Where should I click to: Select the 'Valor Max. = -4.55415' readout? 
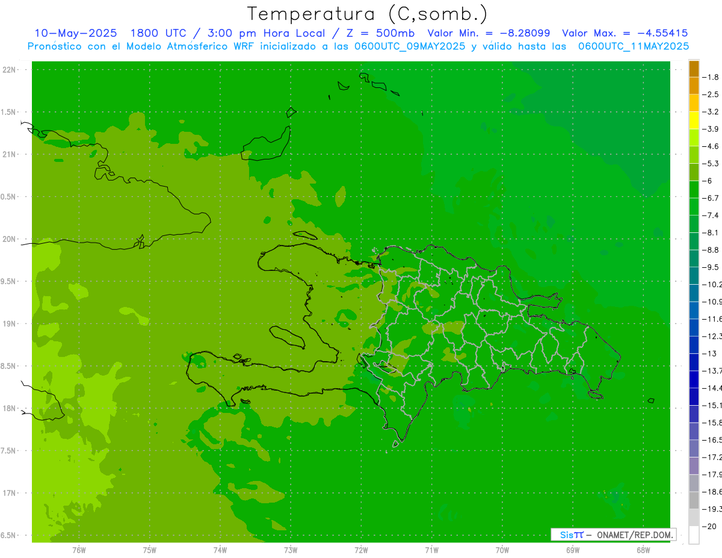pos(625,33)
